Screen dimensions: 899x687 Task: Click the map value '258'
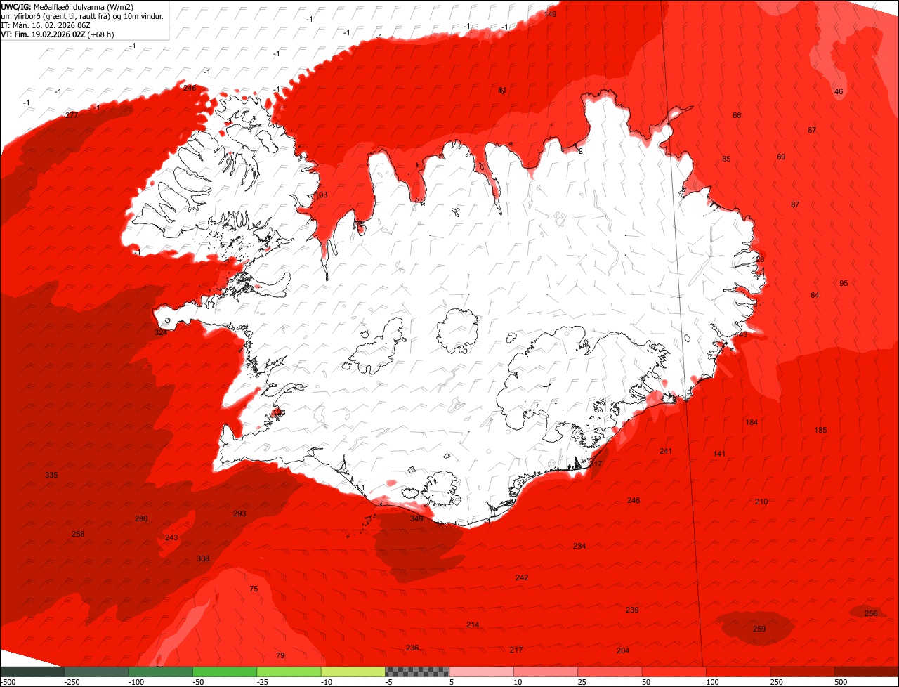pyautogui.click(x=78, y=535)
